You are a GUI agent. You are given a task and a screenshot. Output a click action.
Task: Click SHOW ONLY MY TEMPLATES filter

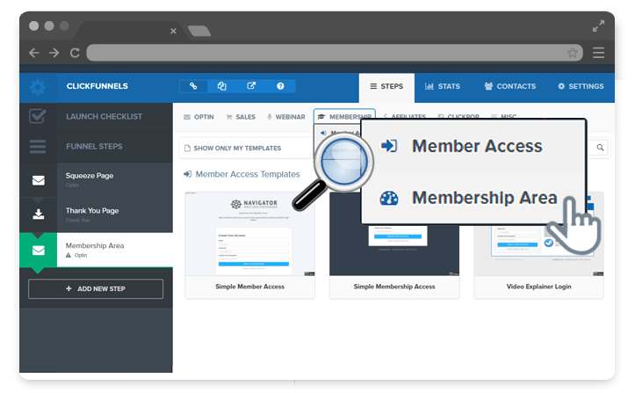point(233,148)
